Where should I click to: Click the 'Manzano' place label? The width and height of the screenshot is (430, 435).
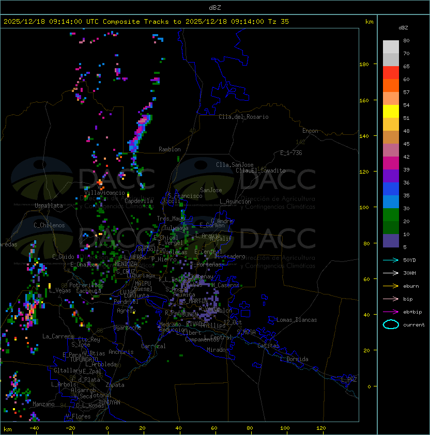tap(43, 404)
